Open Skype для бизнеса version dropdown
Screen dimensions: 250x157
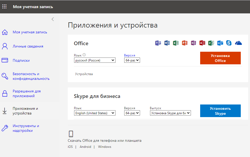pos(132,113)
